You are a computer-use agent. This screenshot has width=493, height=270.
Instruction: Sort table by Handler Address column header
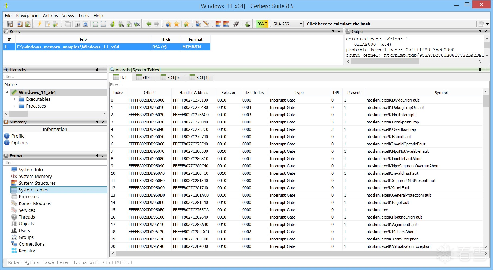194,93
